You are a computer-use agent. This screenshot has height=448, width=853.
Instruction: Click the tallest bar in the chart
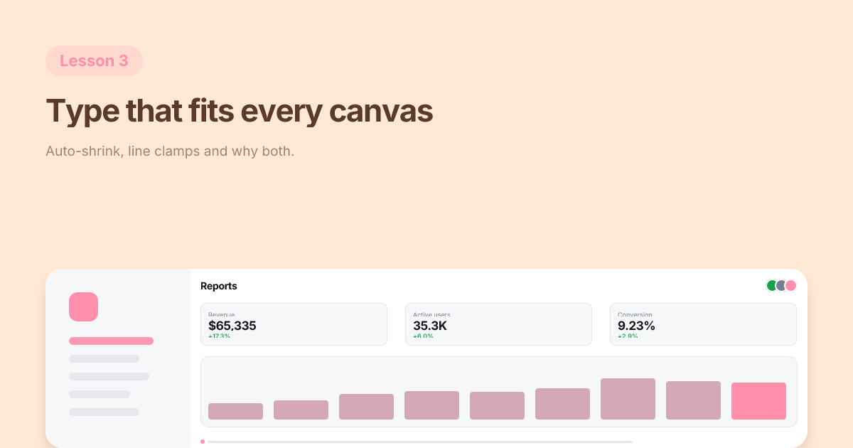pyautogui.click(x=628, y=399)
